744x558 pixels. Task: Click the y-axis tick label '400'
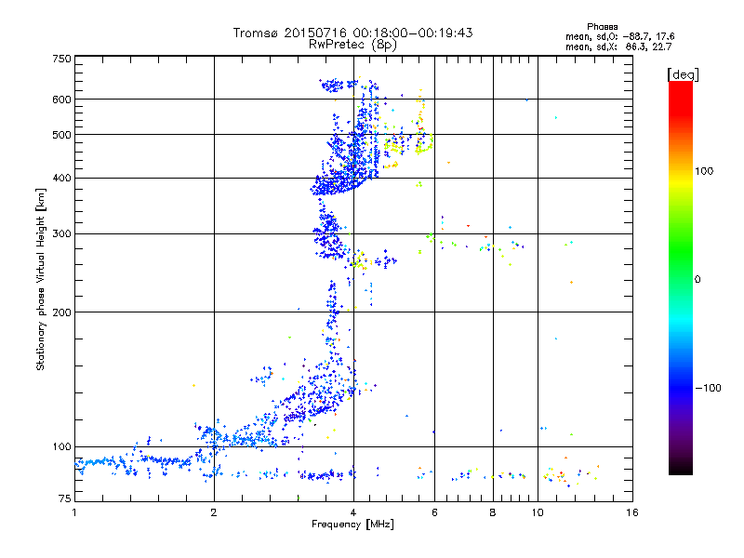(61, 179)
